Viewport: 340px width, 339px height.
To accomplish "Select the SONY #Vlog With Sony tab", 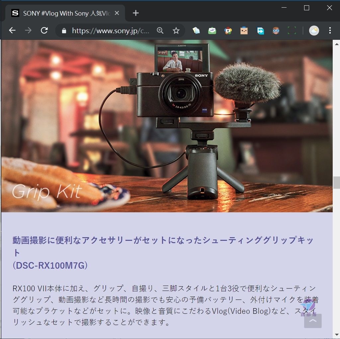I will pos(65,13).
